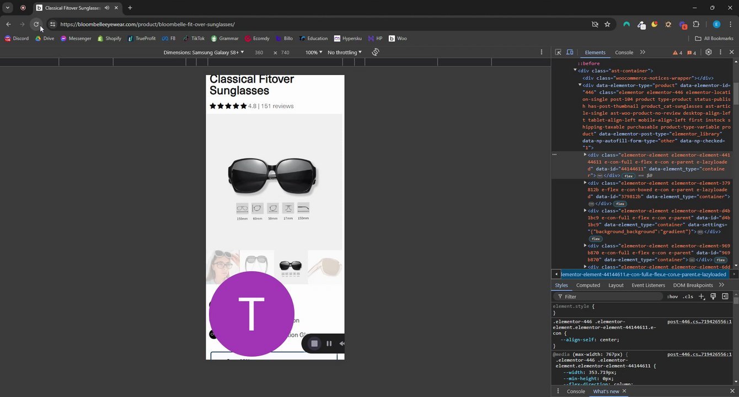Toggle the .cls element classes panel

[x=688, y=297]
